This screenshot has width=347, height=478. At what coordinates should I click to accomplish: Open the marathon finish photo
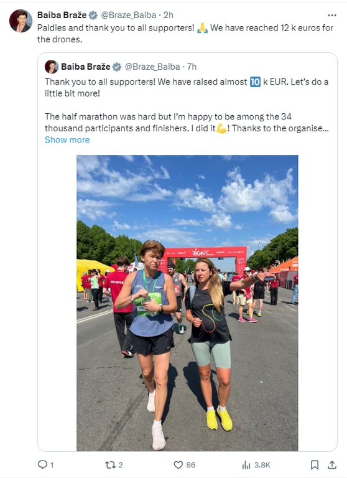(187, 303)
